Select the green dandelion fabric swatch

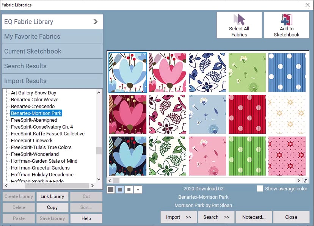click(x=247, y=72)
